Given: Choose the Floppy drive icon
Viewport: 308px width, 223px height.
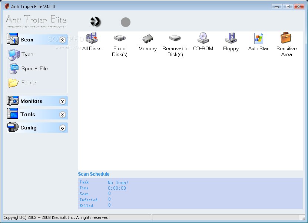Looking at the screenshot, I should click(x=231, y=38).
